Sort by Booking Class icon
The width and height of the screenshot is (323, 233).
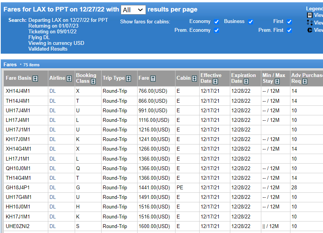(x=93, y=81)
